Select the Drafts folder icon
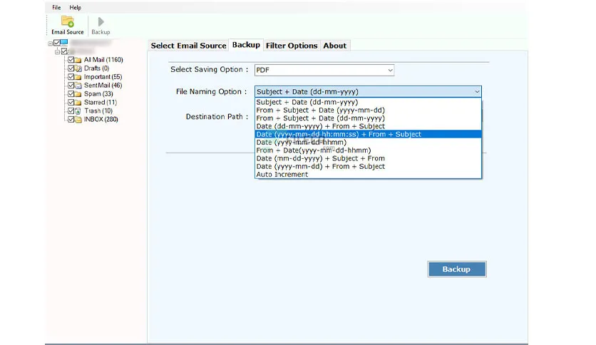 [78, 68]
